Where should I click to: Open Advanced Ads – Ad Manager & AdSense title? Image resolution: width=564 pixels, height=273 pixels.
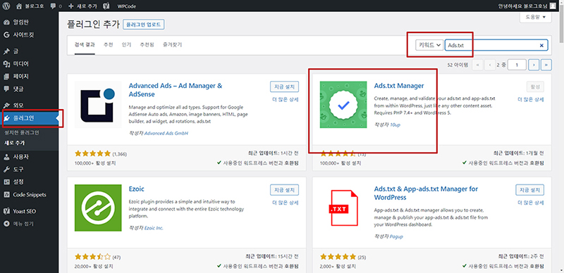[x=176, y=90]
